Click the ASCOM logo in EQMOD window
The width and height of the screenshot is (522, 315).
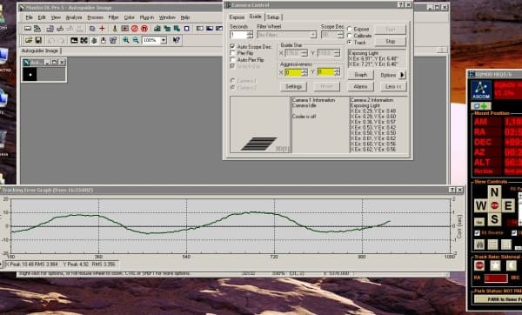[481, 90]
